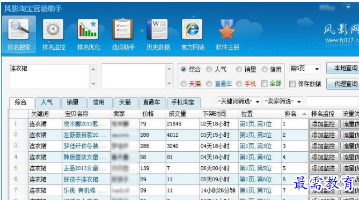Click the 宝贝名称 column header
359x200 pixels.
[77, 114]
